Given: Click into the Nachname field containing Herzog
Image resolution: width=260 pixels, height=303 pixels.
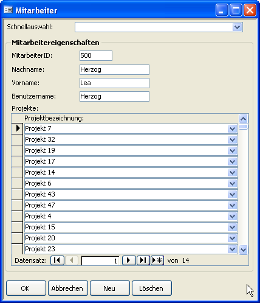Looking at the screenshot, I should 114,69.
